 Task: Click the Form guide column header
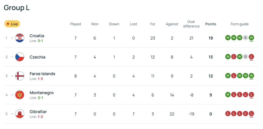click(239, 24)
